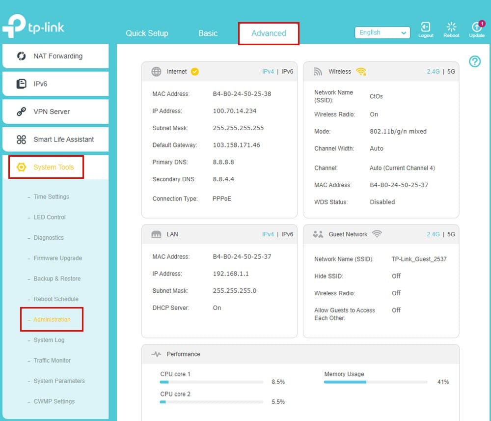Open Backup & Restore submenu item
This screenshot has width=491, height=421.
[x=57, y=279]
